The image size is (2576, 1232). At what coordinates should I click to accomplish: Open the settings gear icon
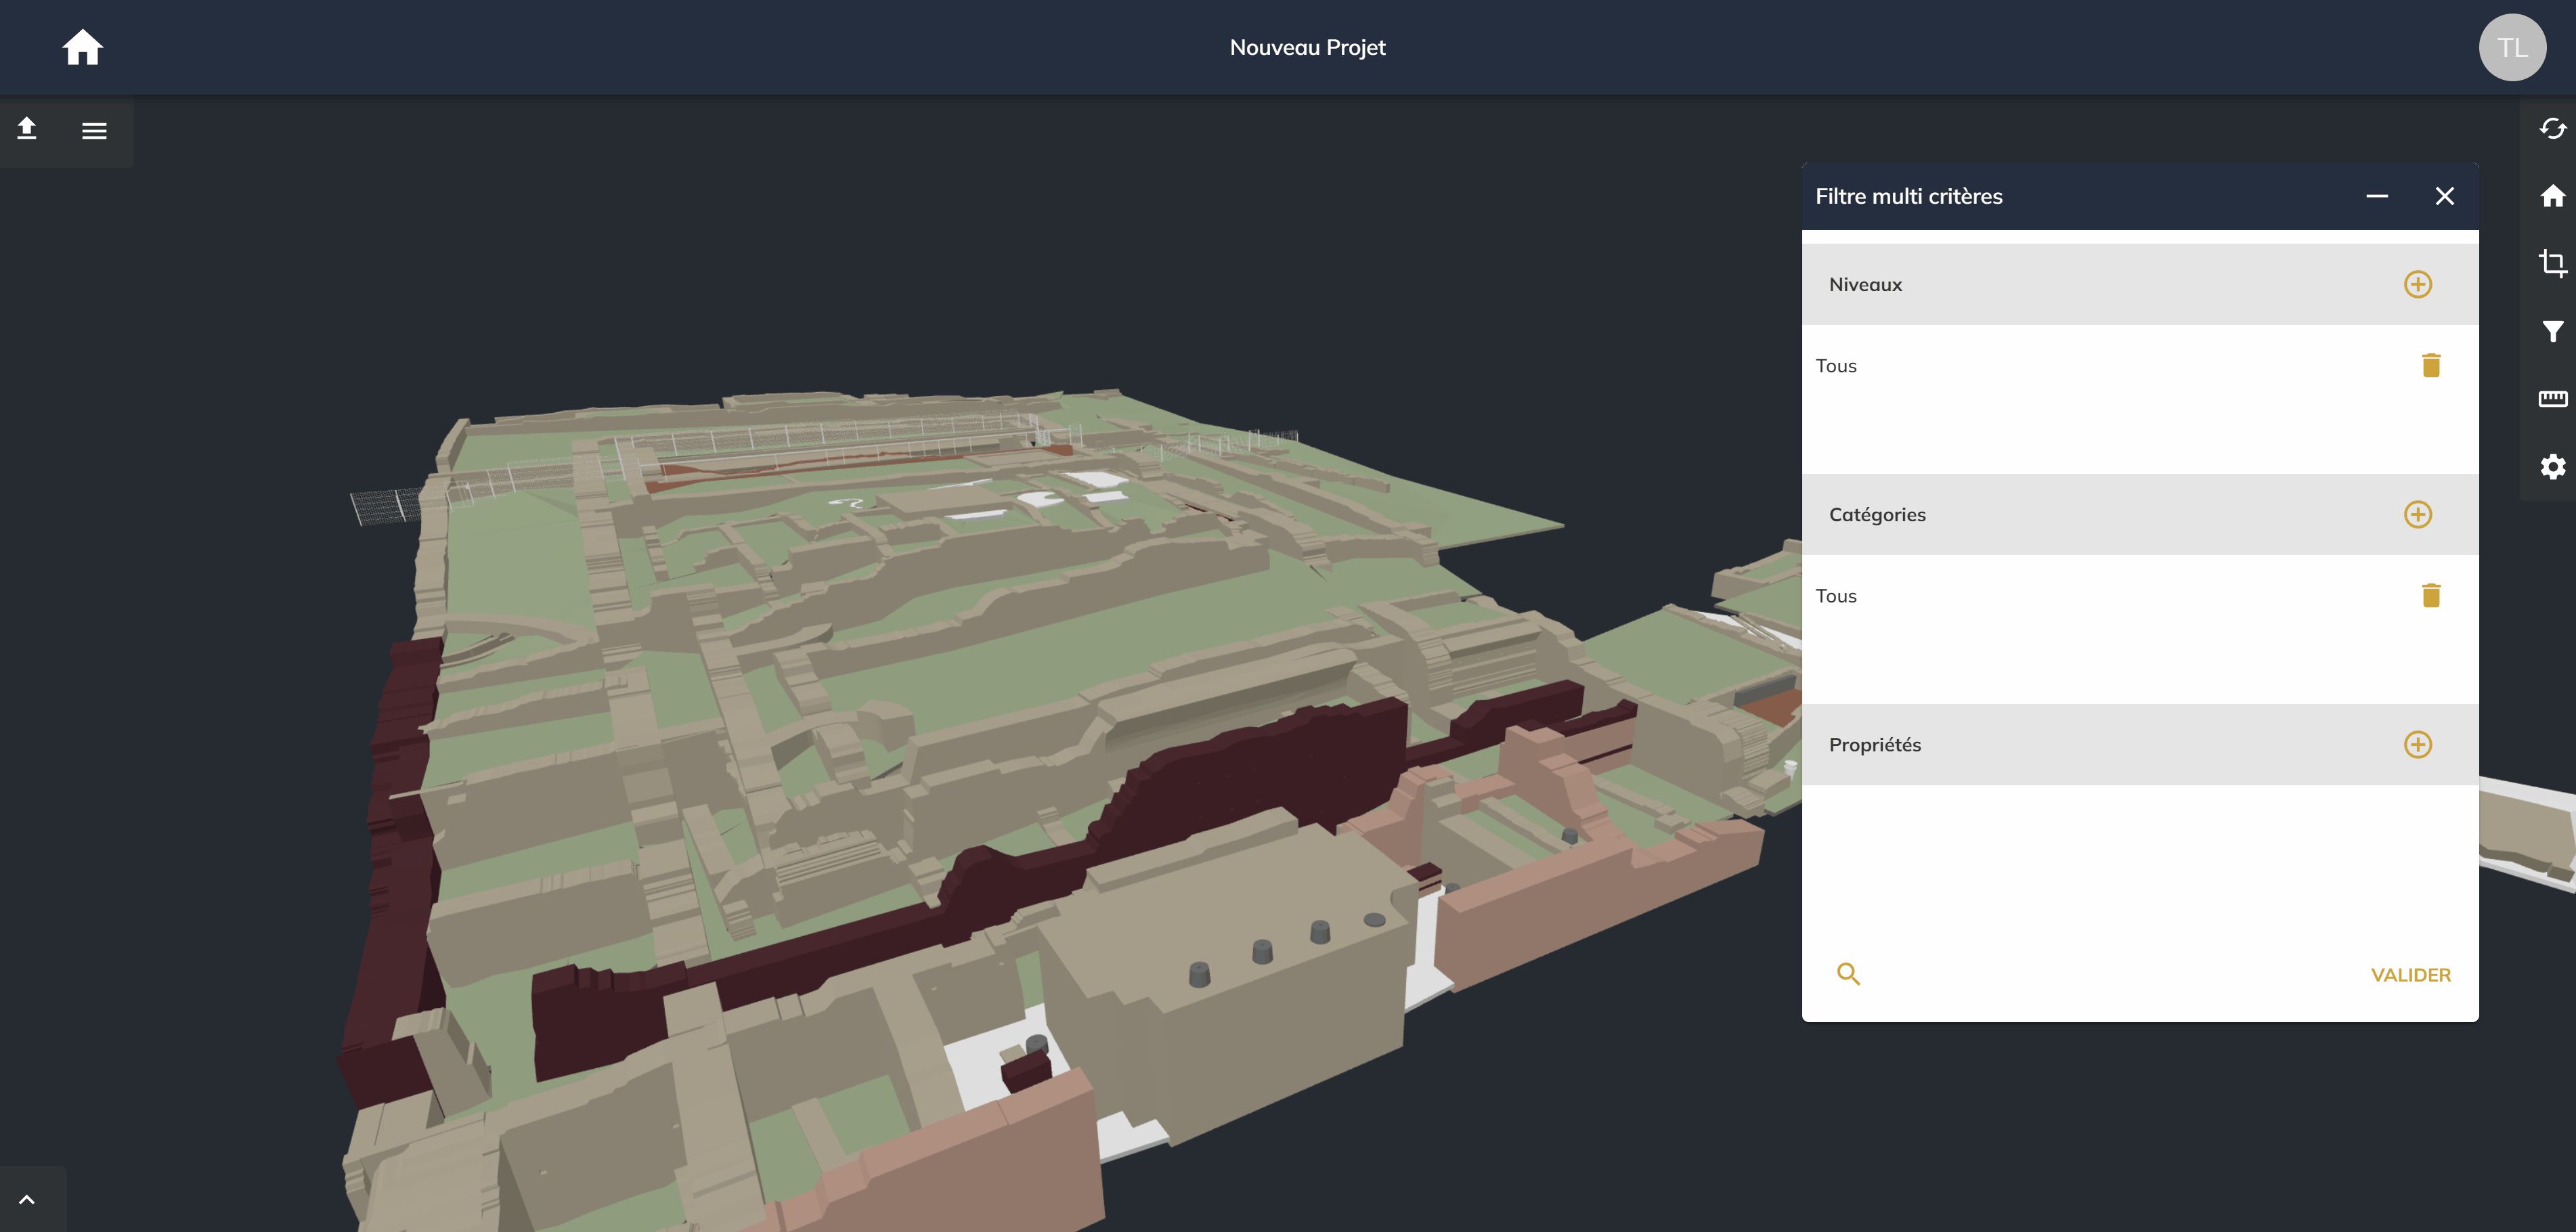(x=2552, y=466)
